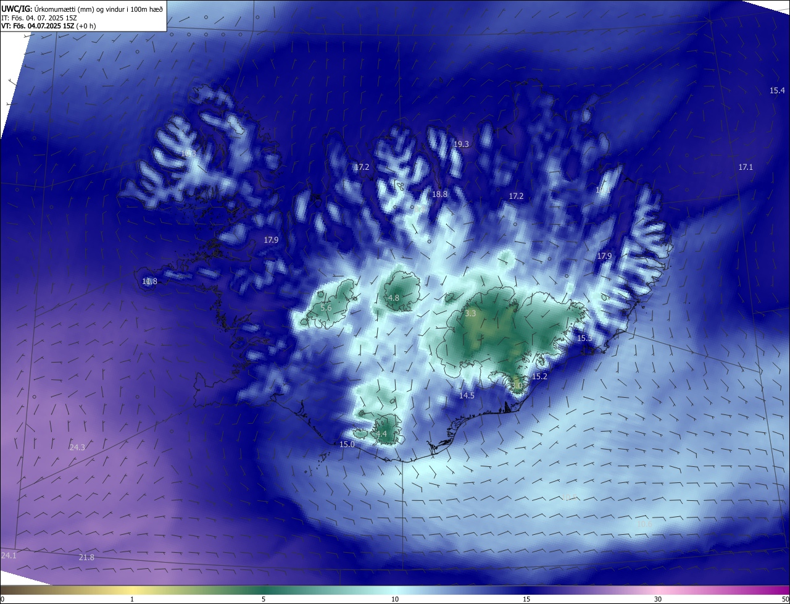Click the 3.3 value over the large glacier
790x604 pixels.
pyautogui.click(x=470, y=314)
